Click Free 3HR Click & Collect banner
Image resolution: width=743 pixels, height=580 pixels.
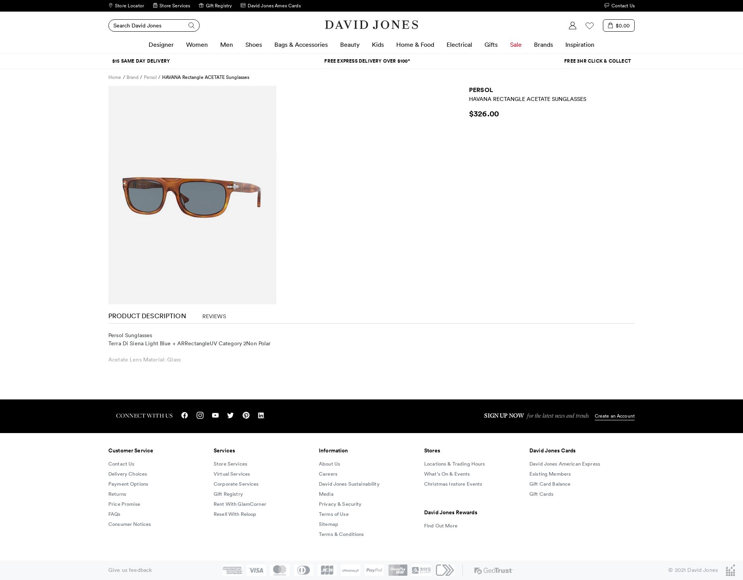597,61
